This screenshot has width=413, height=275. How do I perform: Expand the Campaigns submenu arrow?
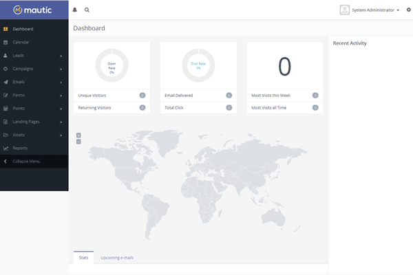coord(61,69)
